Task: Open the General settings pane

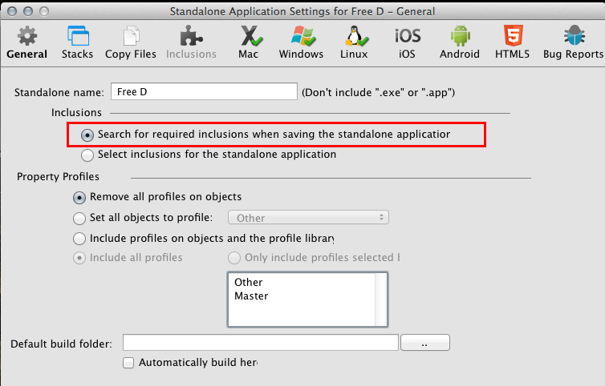Action: 27,42
